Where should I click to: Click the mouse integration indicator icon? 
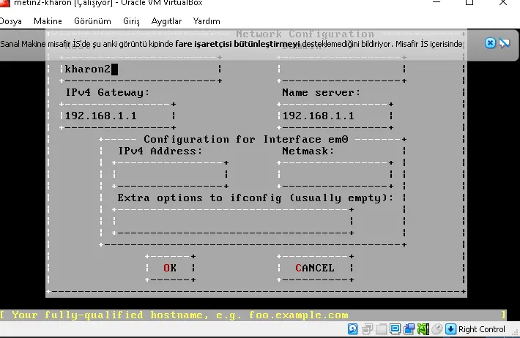point(437,329)
